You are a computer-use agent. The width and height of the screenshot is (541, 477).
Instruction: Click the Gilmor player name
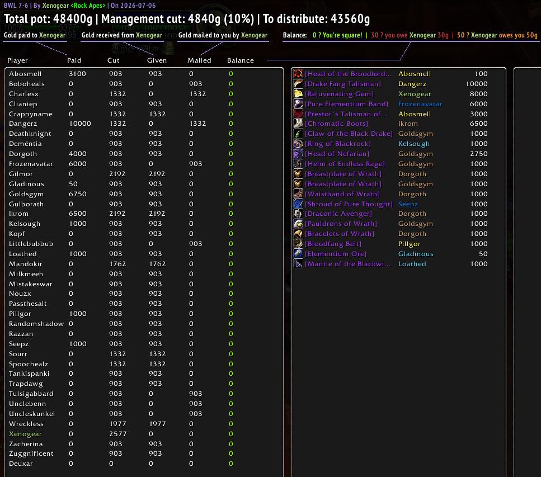click(21, 174)
